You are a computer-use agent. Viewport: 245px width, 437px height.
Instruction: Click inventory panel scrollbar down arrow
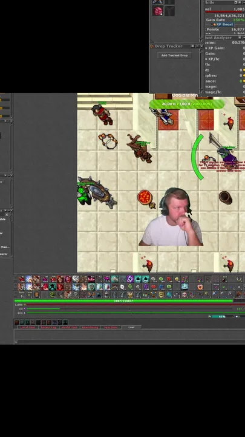[201, 41]
